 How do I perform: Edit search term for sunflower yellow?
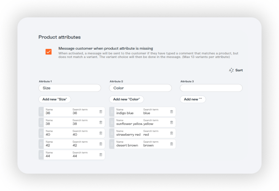tap(154, 124)
